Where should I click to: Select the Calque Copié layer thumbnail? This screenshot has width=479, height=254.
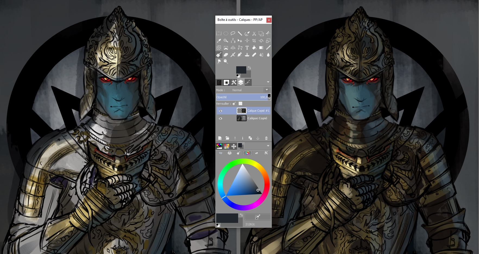click(x=241, y=118)
